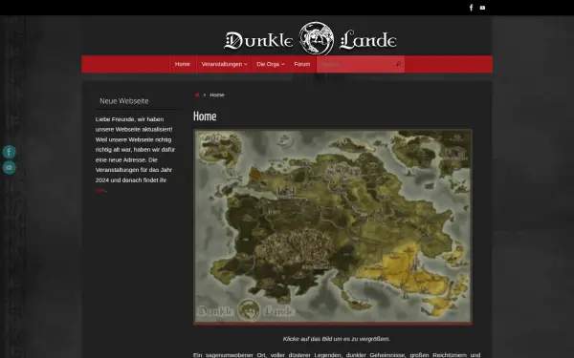This screenshot has width=574, height=358.
Task: Expand the Veranstaltungen menu
Action: click(224, 64)
